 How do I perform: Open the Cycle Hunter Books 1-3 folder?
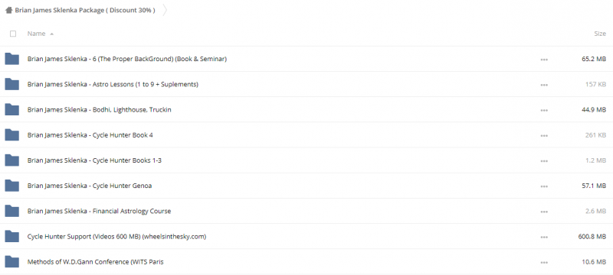94,160
